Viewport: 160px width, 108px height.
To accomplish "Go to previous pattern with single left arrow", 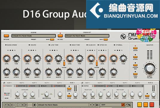I will (x=16, y=105).
